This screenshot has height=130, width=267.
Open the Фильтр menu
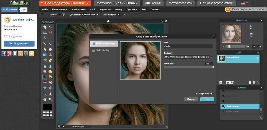(x=119, y=9)
